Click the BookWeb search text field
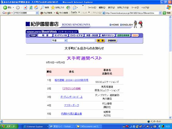 point(81,40)
